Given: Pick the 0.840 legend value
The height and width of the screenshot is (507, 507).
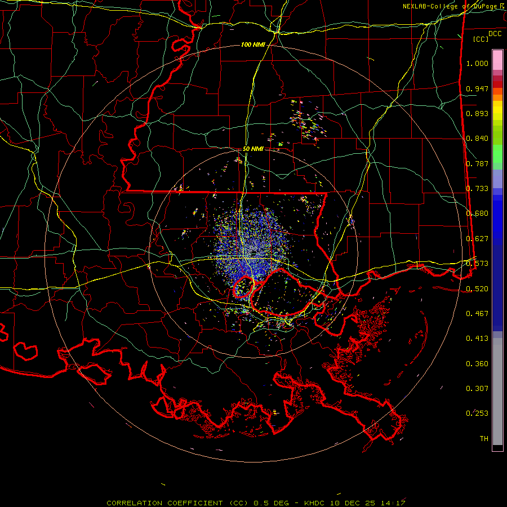Looking at the screenshot, I should (x=477, y=139).
